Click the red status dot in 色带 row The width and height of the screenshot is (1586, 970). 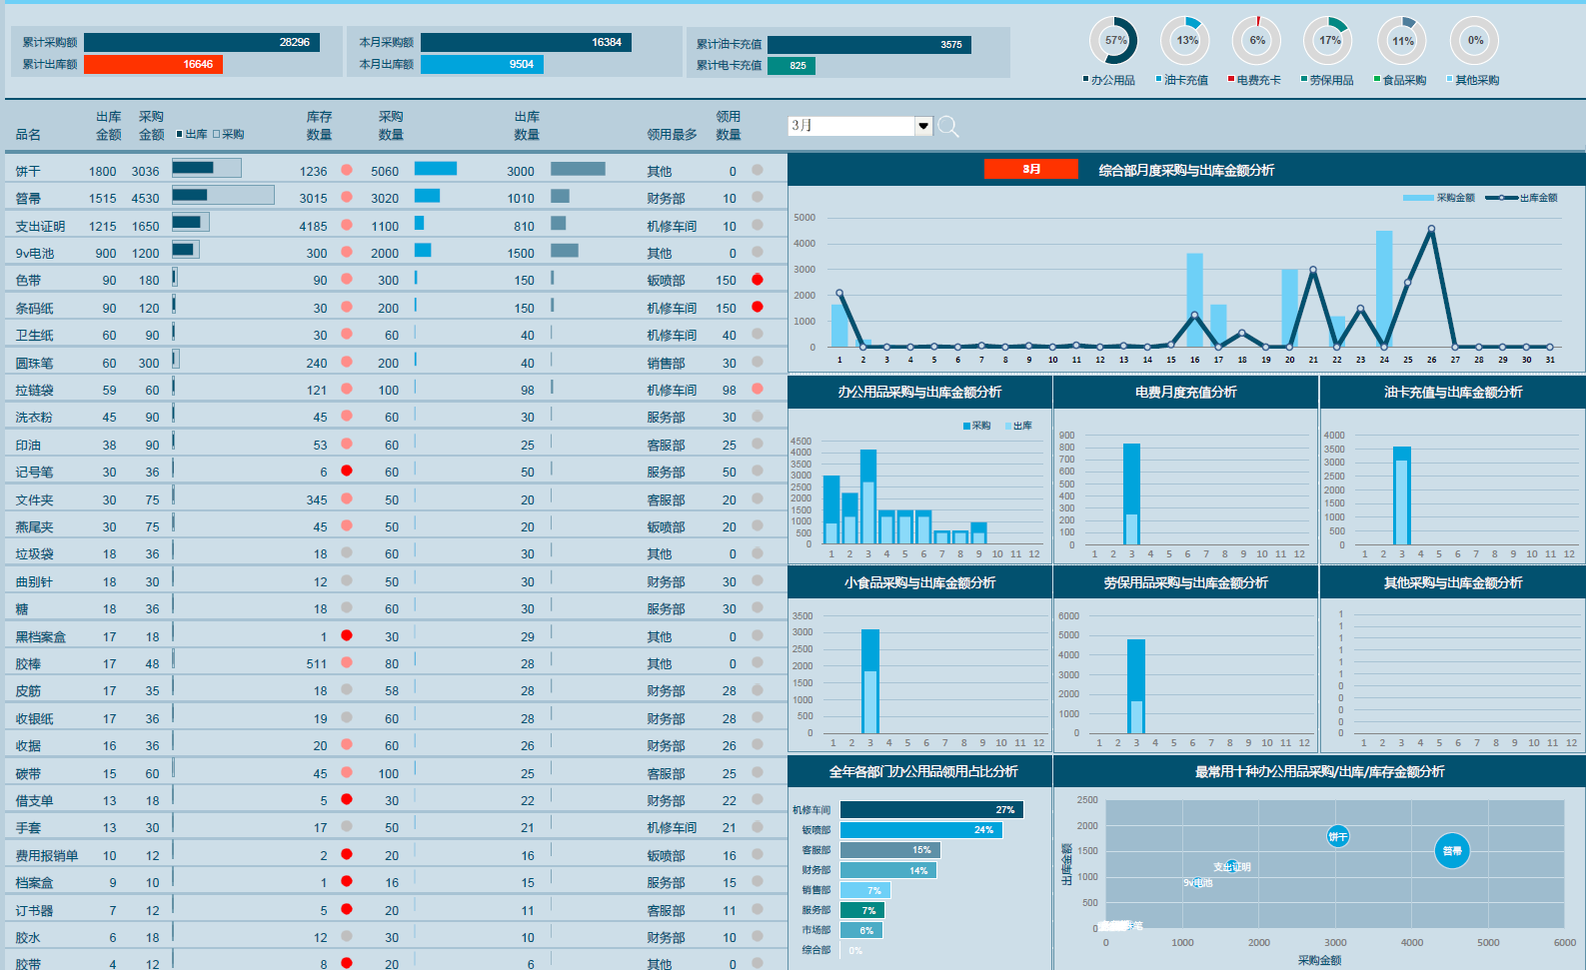pyautogui.click(x=758, y=280)
